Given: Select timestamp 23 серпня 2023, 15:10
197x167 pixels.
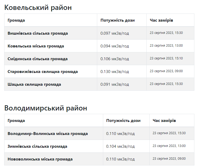Looking at the screenshot, I should (x=166, y=58).
